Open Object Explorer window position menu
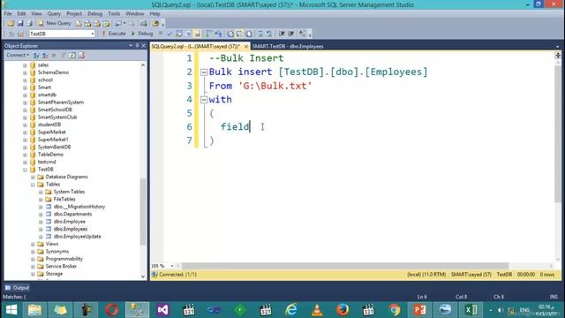The height and width of the screenshot is (318, 565). [x=131, y=46]
